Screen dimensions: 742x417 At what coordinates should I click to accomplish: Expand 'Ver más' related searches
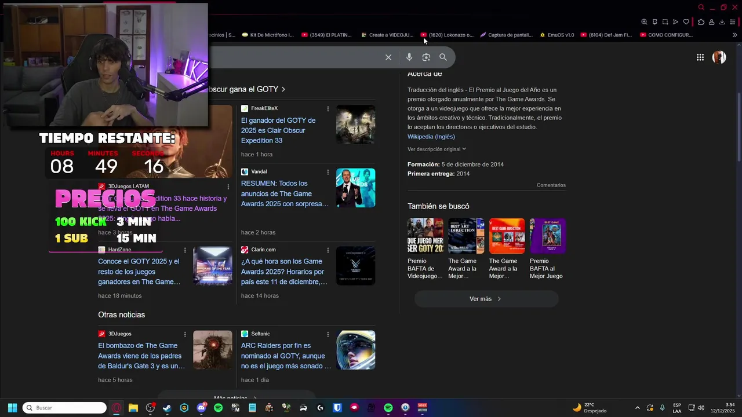click(x=486, y=299)
